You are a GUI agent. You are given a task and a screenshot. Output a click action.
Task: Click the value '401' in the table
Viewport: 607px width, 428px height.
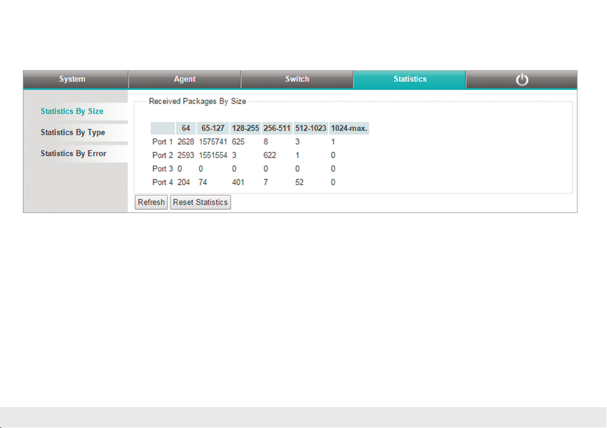tap(238, 182)
